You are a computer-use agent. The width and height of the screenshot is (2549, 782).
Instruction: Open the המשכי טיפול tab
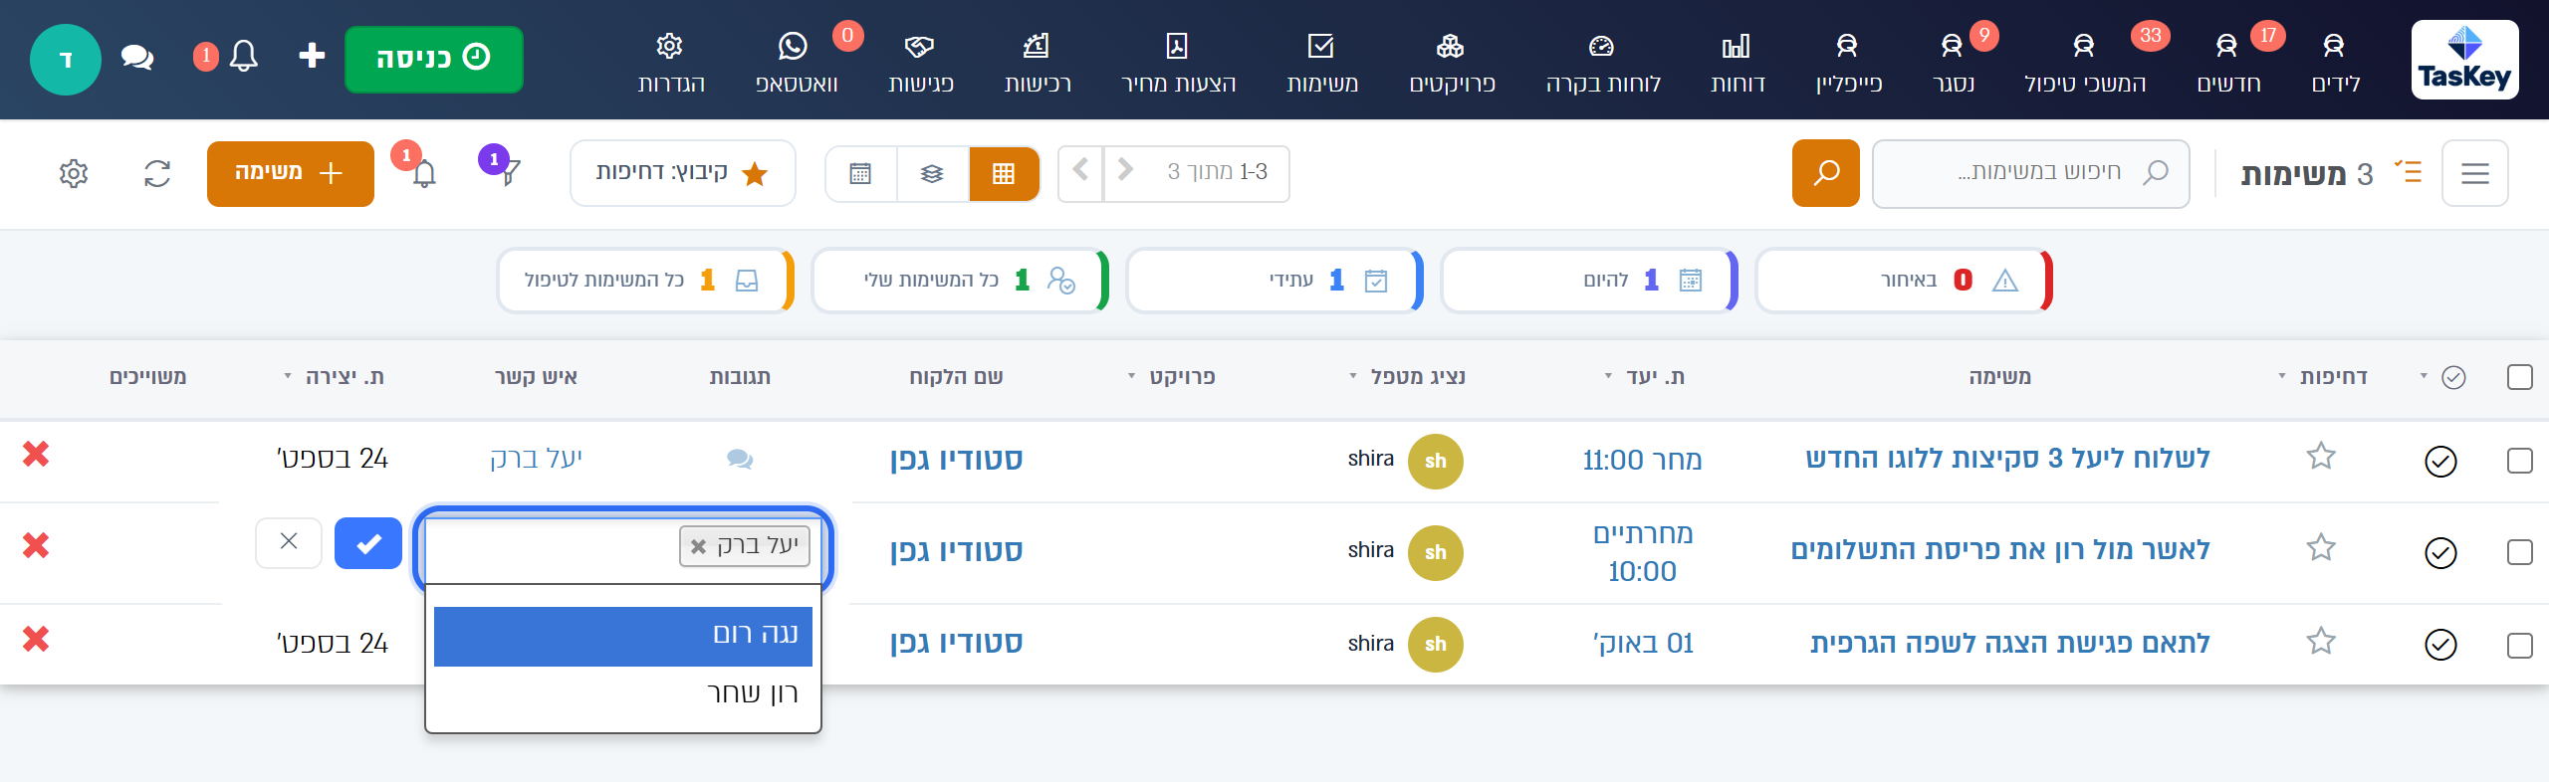coord(2085,62)
